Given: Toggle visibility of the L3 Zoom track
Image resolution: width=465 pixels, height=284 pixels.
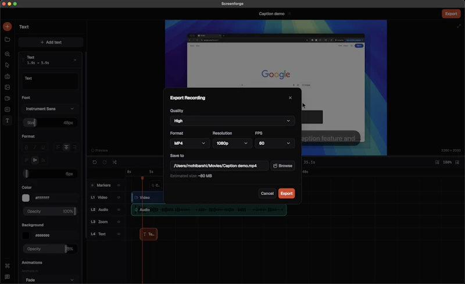Looking at the screenshot, I should [119, 222].
